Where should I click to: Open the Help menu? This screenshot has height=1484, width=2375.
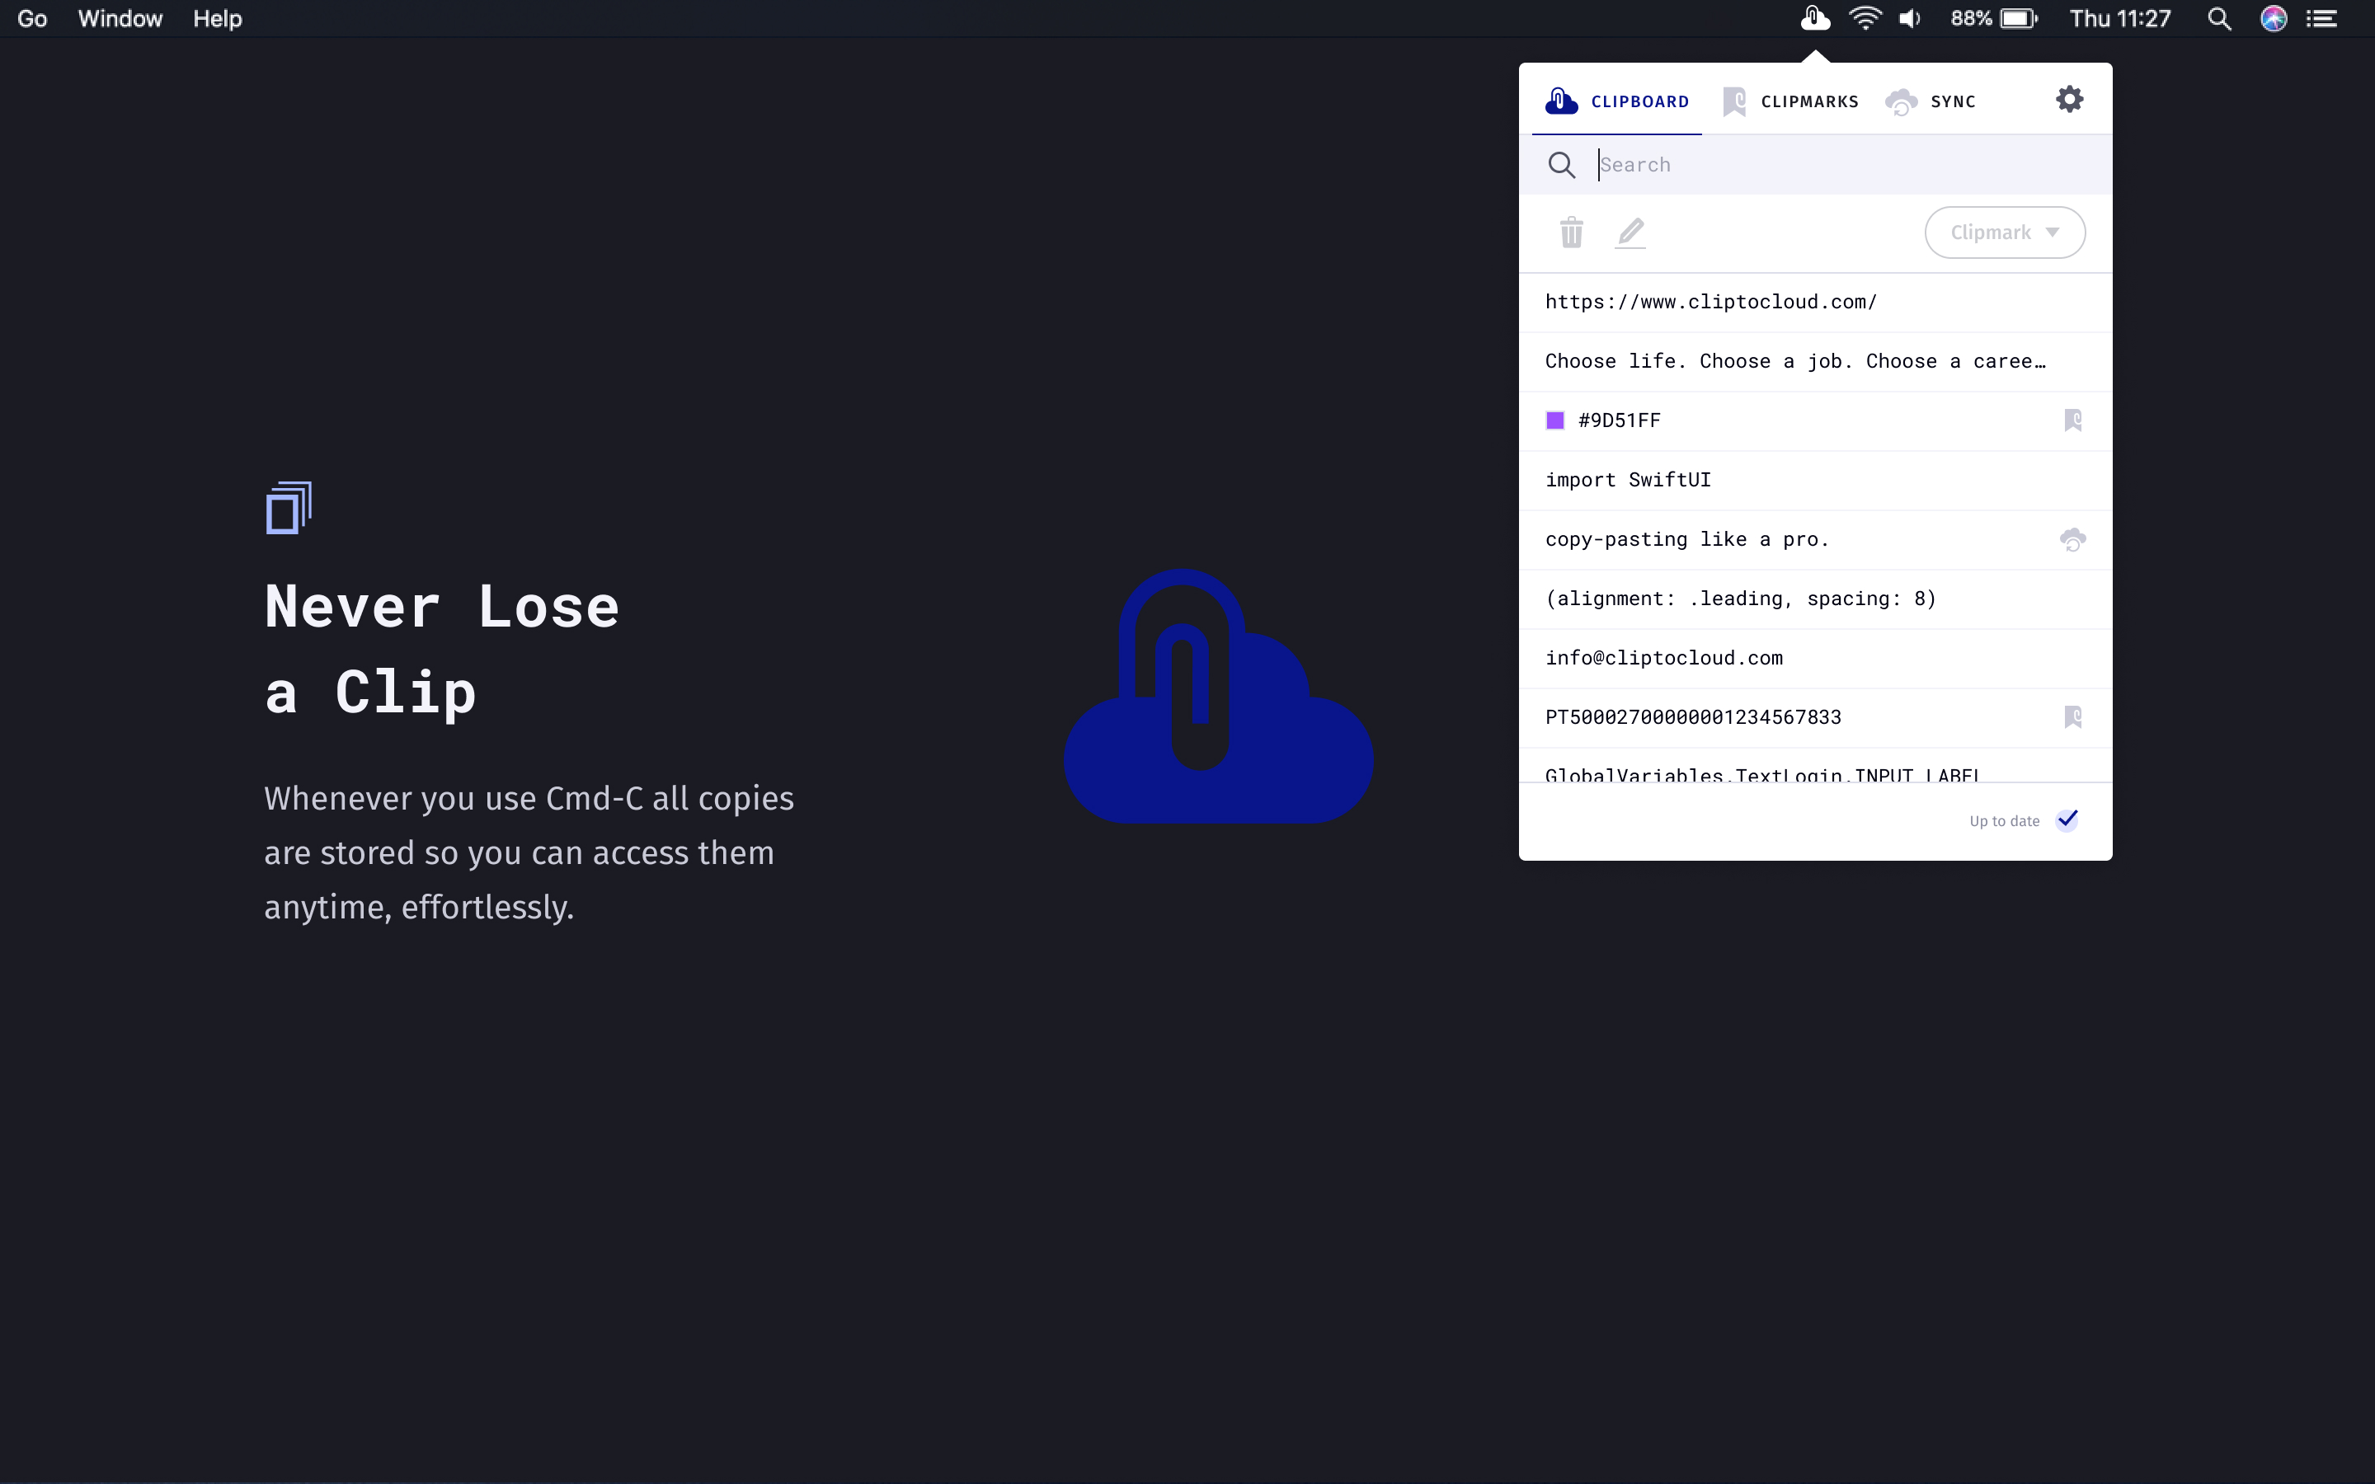tap(217, 19)
